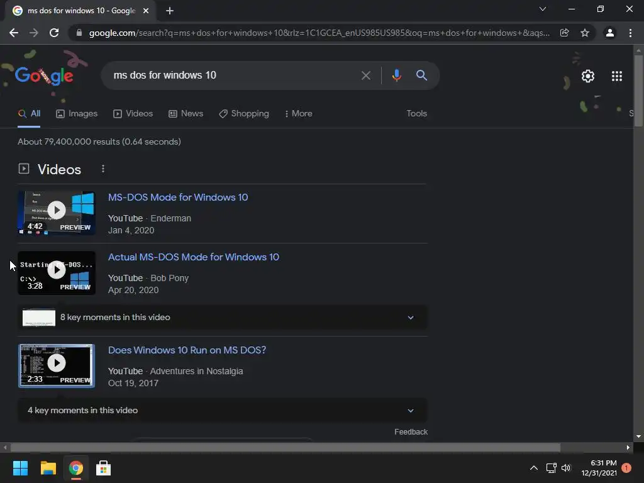Click the 'Jan 4, 2020' date text
The width and height of the screenshot is (644, 483).
(x=131, y=230)
